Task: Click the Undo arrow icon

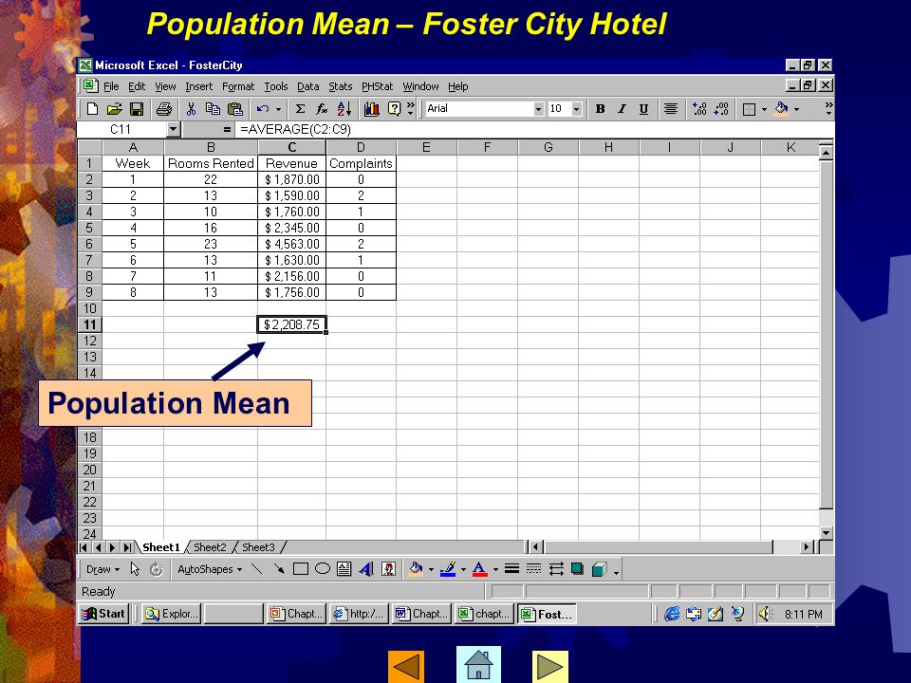Action: [x=263, y=108]
